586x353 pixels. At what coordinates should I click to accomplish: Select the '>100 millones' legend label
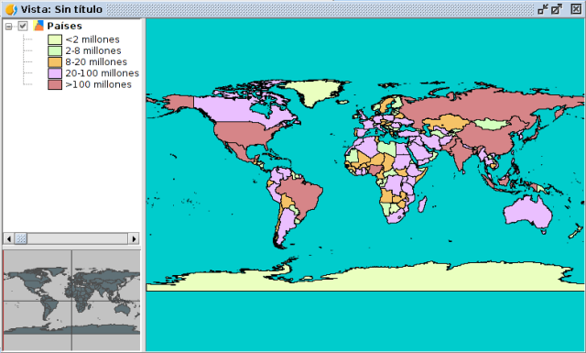(x=98, y=84)
